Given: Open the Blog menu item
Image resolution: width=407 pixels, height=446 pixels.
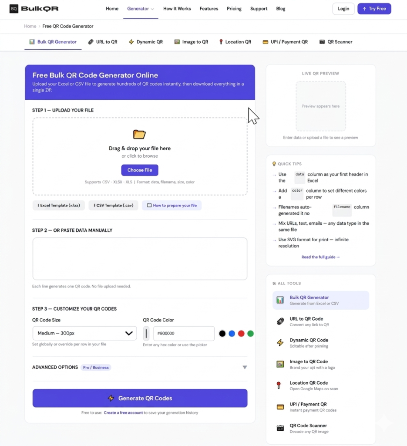Looking at the screenshot, I should click(x=280, y=9).
